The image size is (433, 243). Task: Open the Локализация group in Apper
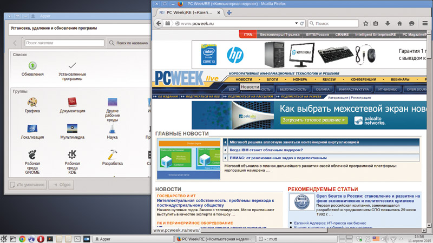pos(32,132)
